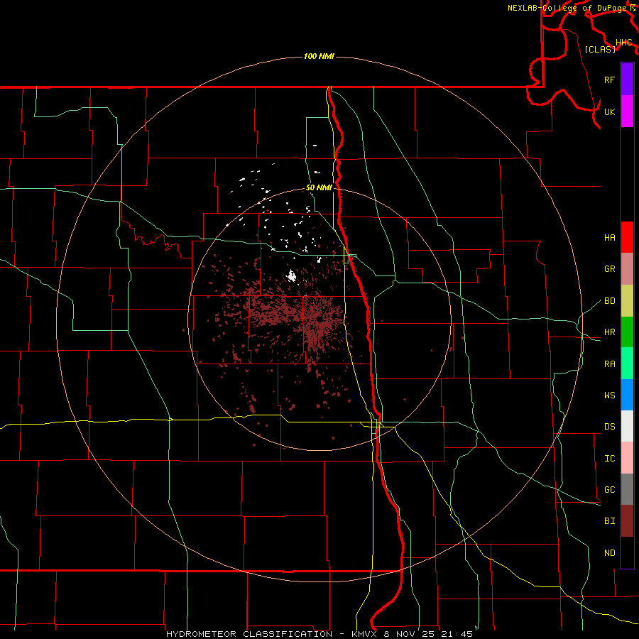Click the Hydrometeor Classification KMVX caption

[319, 634]
